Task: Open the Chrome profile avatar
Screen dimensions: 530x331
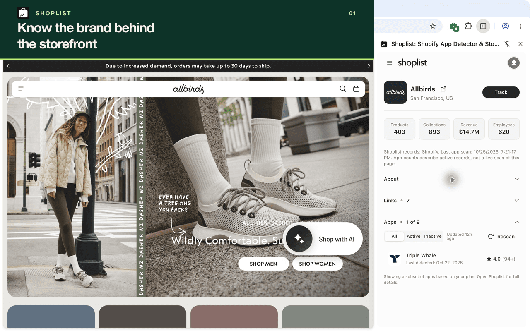Action: tap(506, 26)
